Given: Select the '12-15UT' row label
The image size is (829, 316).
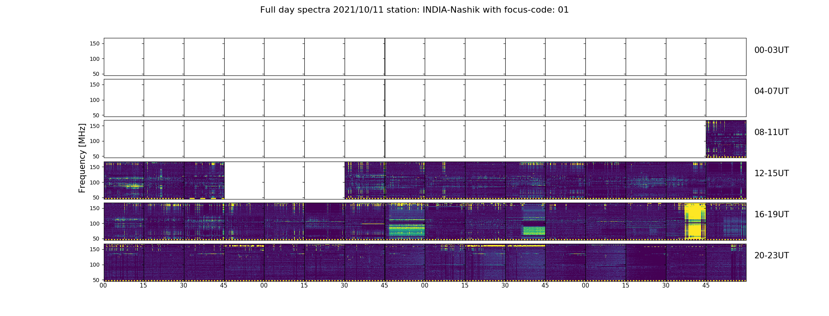Looking at the screenshot, I should (x=771, y=173).
